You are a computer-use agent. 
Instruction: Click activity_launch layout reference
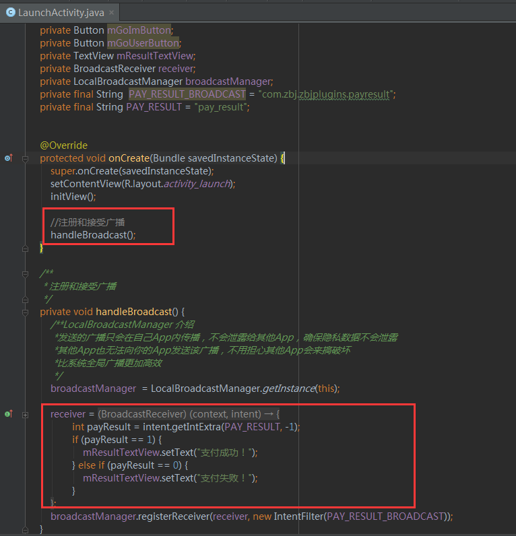pyautogui.click(x=196, y=184)
